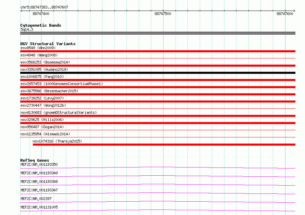This screenshot has height=215, width=305.
Task: Select variant esv1006875 (Pang2010) label
Action: point(42,77)
